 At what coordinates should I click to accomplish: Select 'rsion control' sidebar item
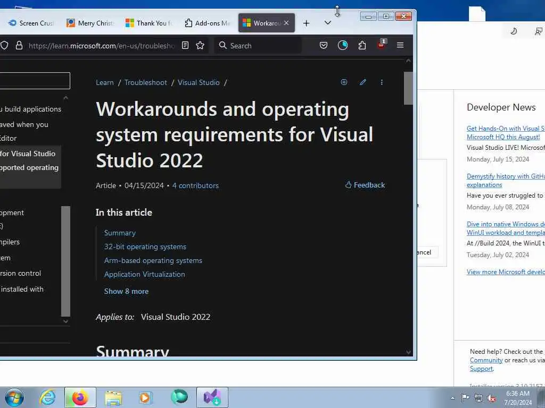pos(21,274)
